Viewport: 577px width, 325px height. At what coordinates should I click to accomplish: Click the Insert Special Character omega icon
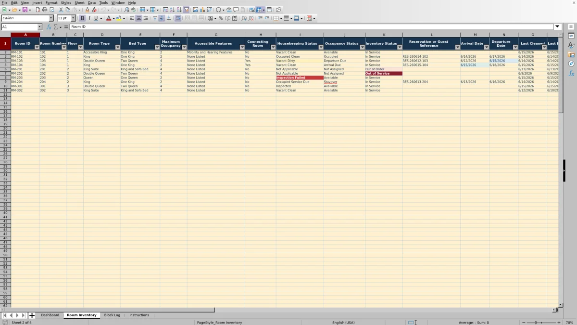pos(218,10)
